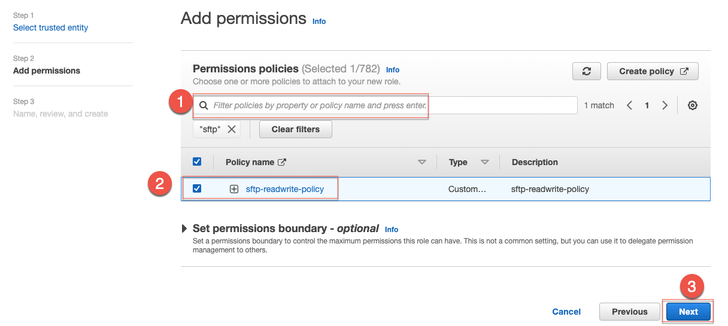Toggle the select-all policies checkbox

(x=197, y=162)
